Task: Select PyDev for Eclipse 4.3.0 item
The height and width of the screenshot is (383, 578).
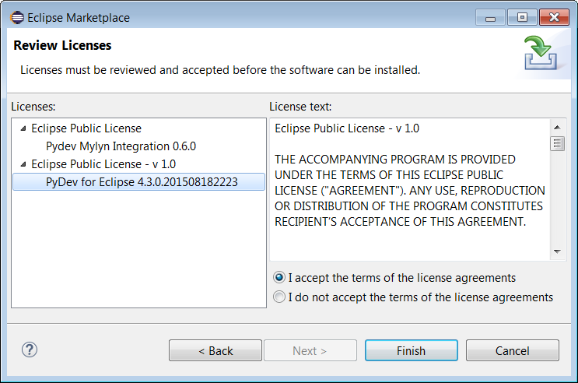Action: pyautogui.click(x=142, y=182)
